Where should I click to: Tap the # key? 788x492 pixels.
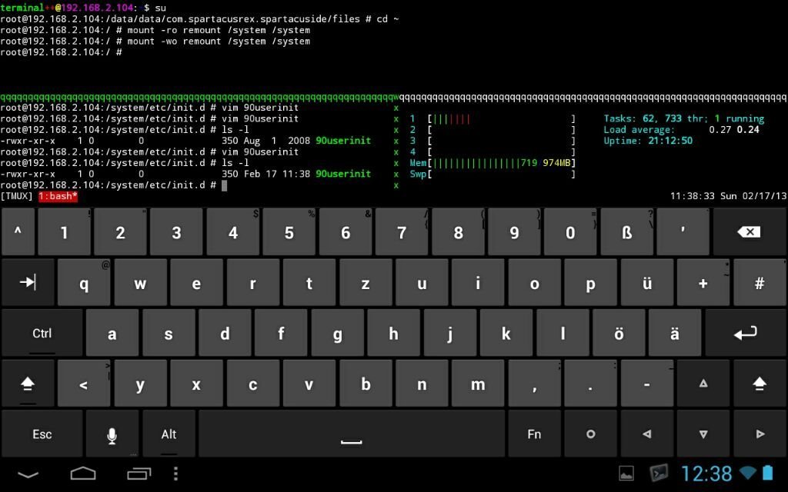point(760,282)
